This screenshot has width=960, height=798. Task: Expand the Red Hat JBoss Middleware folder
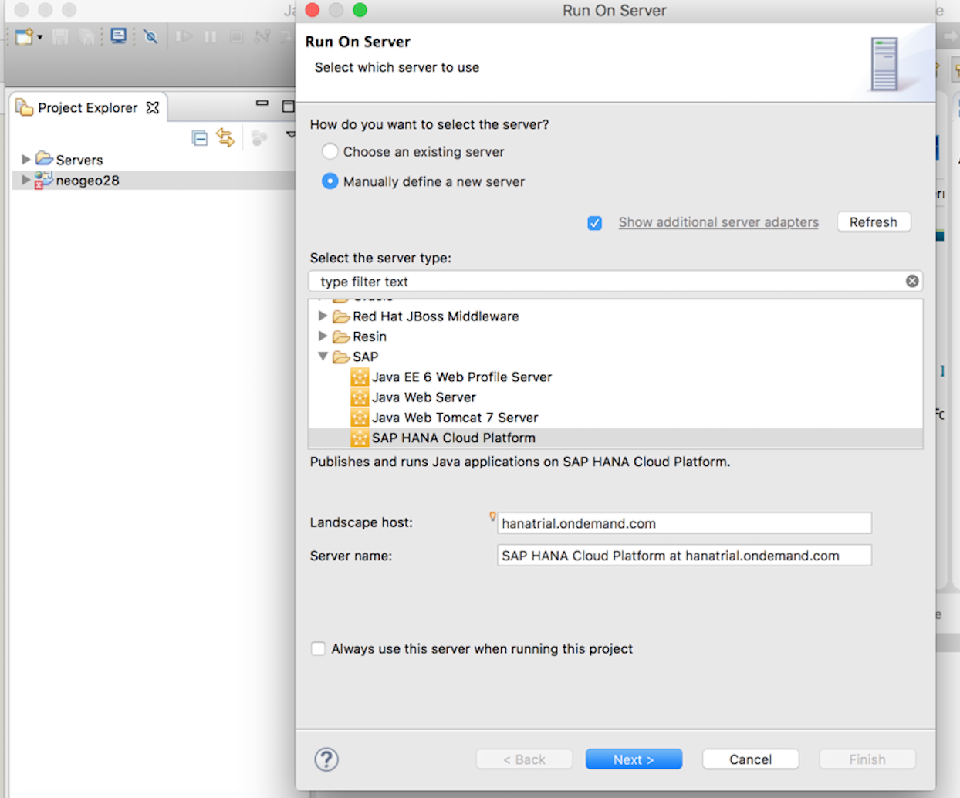pos(323,316)
